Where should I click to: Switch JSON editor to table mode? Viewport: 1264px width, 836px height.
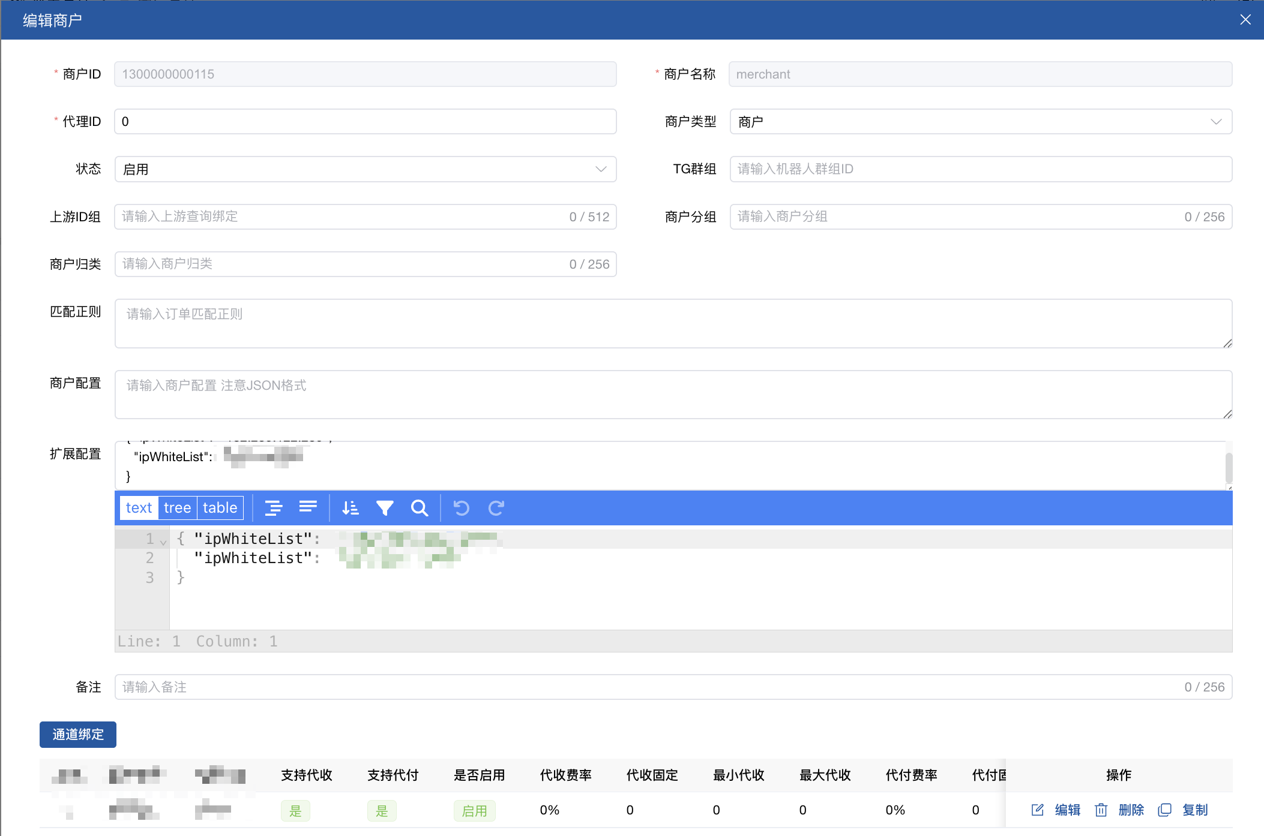(x=220, y=508)
